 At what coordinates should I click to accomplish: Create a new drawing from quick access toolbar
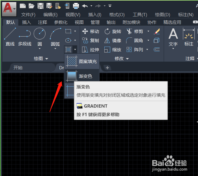tap(23, 6)
